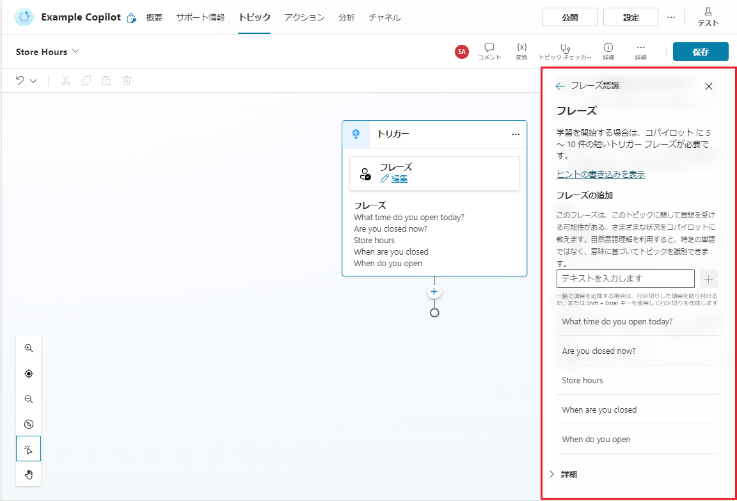Open the 詳細 info icon
Viewport: 737px width, 501px height.
click(x=608, y=51)
